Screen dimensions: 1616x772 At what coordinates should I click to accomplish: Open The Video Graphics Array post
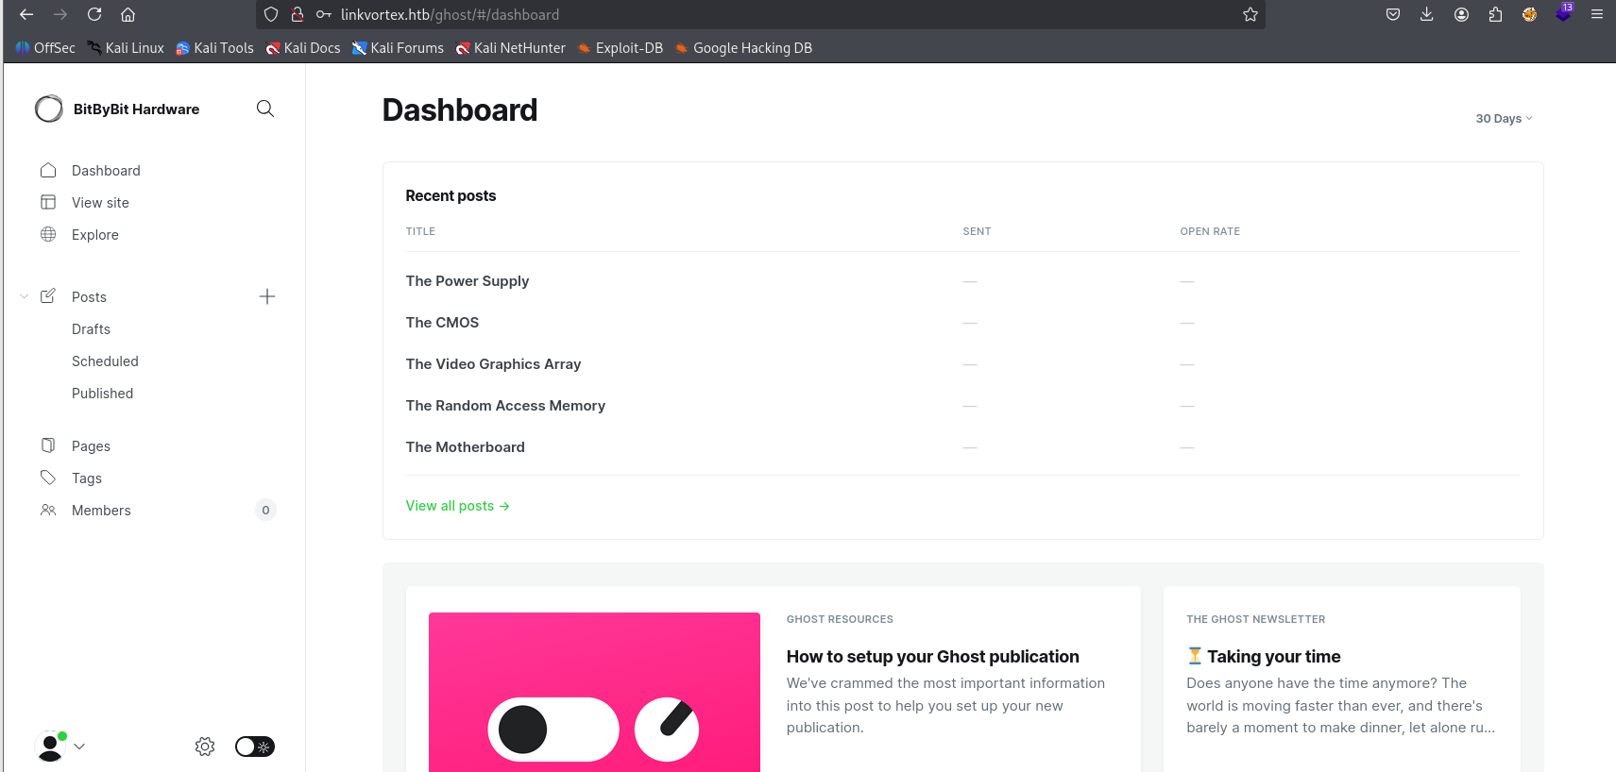pyautogui.click(x=493, y=364)
